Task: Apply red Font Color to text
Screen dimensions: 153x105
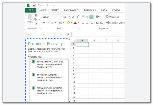Action: pos(75,23)
